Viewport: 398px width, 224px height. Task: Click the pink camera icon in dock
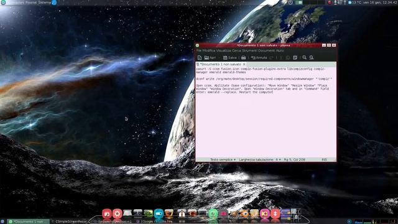(265, 213)
